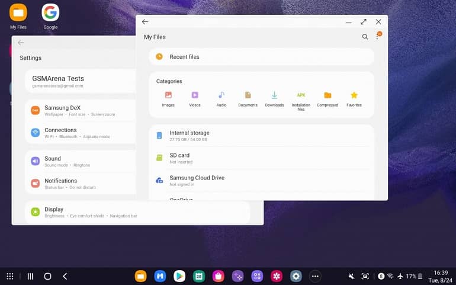Image resolution: width=456 pixels, height=285 pixels.
Task: Click the My Files window title text
Action: [x=155, y=37]
